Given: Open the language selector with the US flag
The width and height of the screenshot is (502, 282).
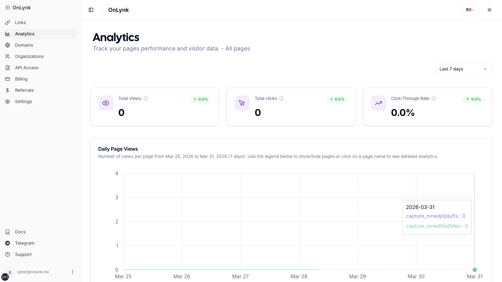Looking at the screenshot, I should click(470, 10).
